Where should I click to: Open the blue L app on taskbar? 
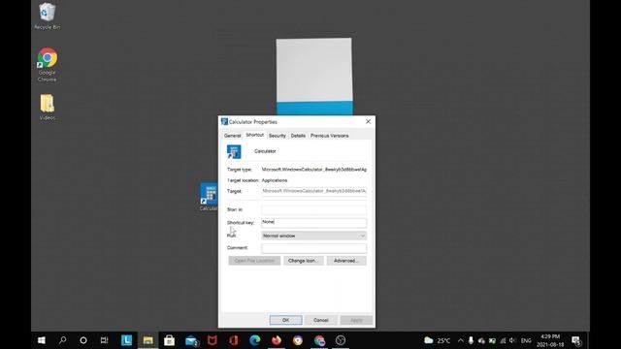tap(127, 340)
